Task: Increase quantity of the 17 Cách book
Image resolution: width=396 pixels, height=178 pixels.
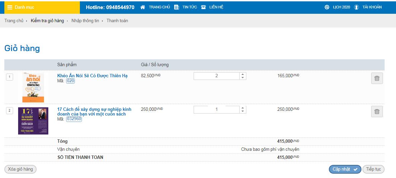Action: [x=243, y=107]
